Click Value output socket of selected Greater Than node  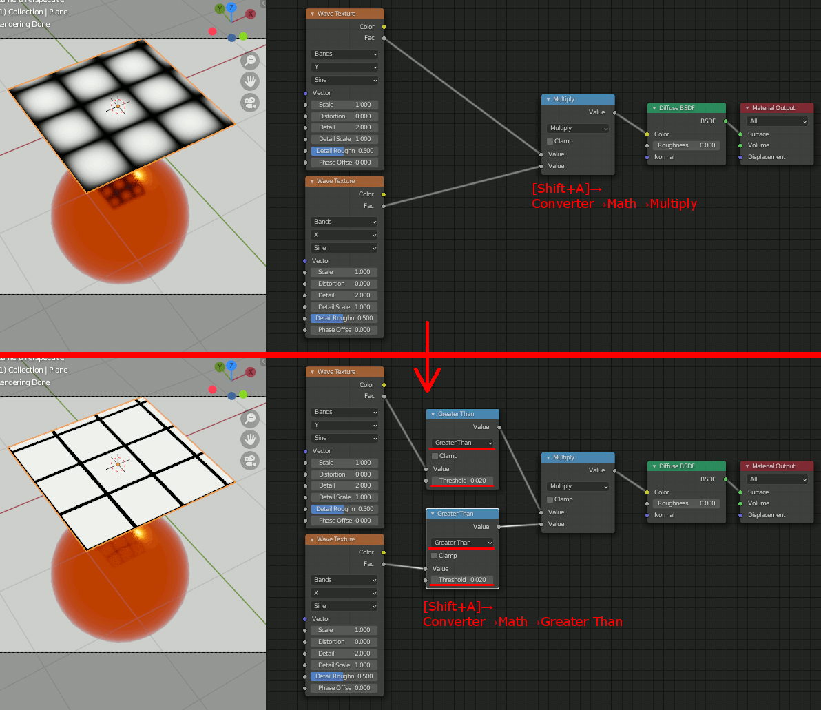[x=499, y=527]
